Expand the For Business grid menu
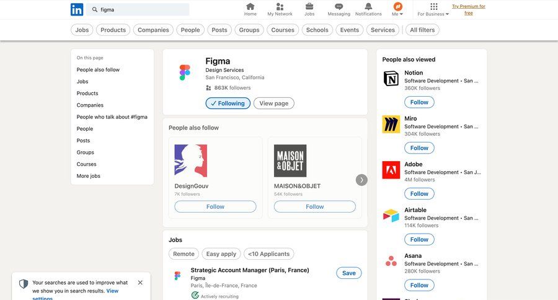The image size is (558, 300). [x=433, y=9]
